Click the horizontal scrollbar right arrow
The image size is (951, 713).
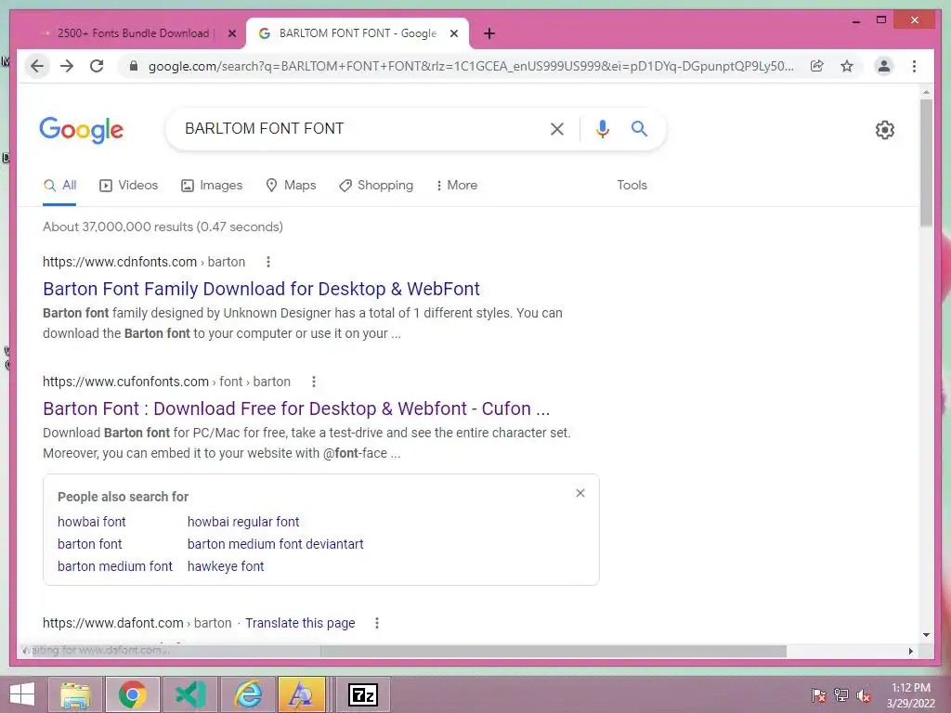910,651
